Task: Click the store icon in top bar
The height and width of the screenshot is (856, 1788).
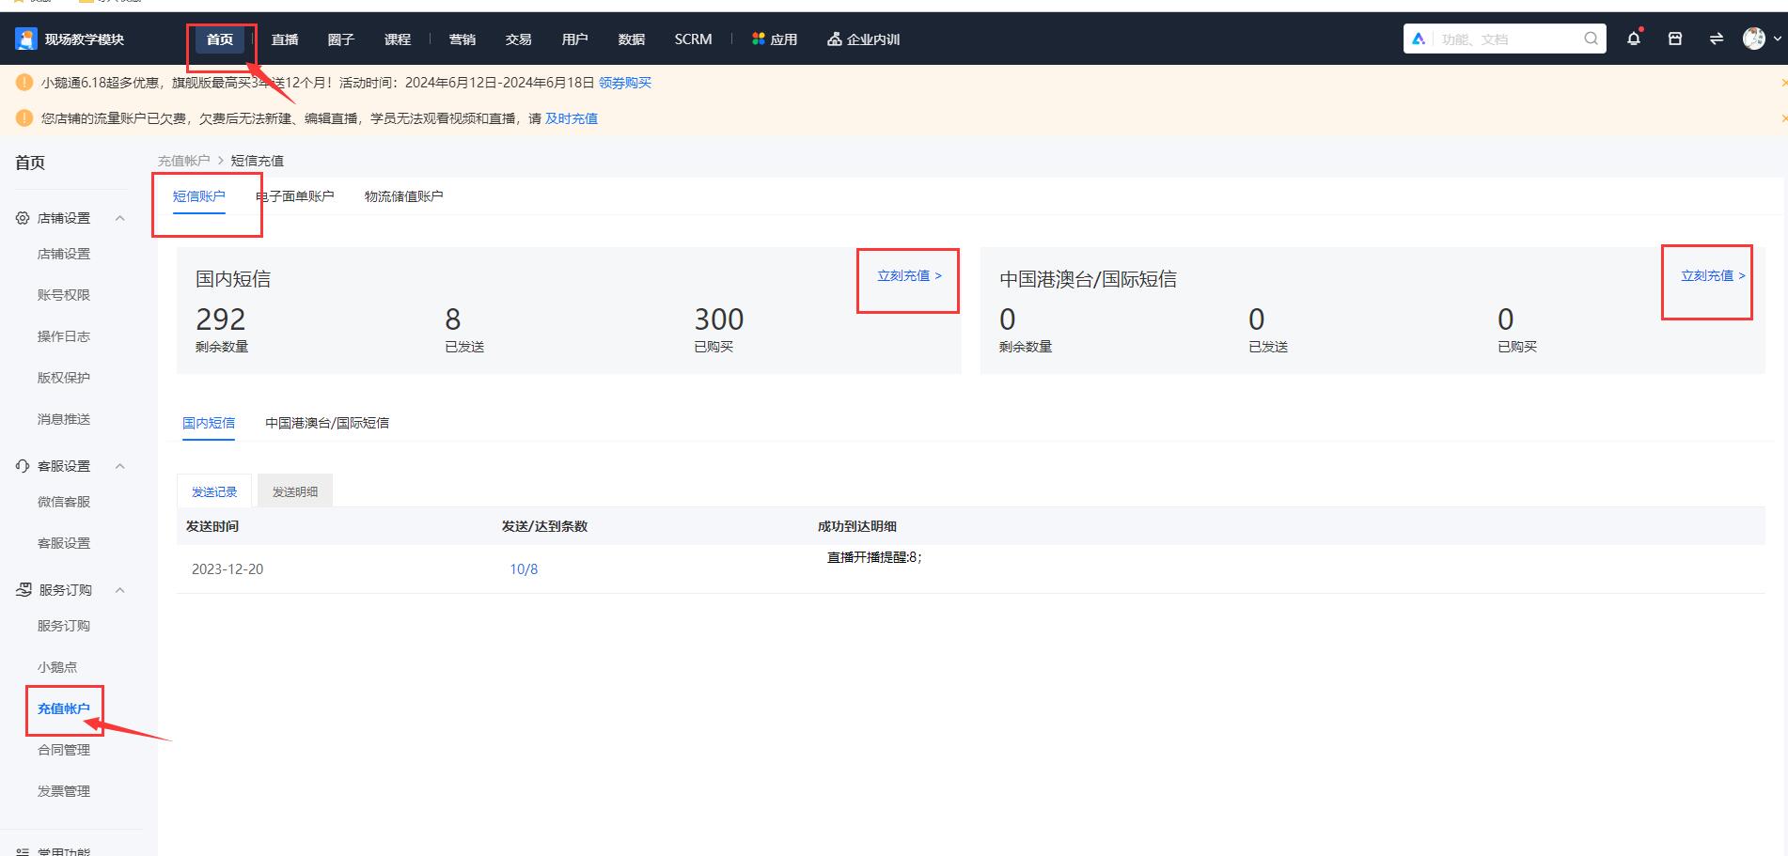Action: [x=1674, y=39]
